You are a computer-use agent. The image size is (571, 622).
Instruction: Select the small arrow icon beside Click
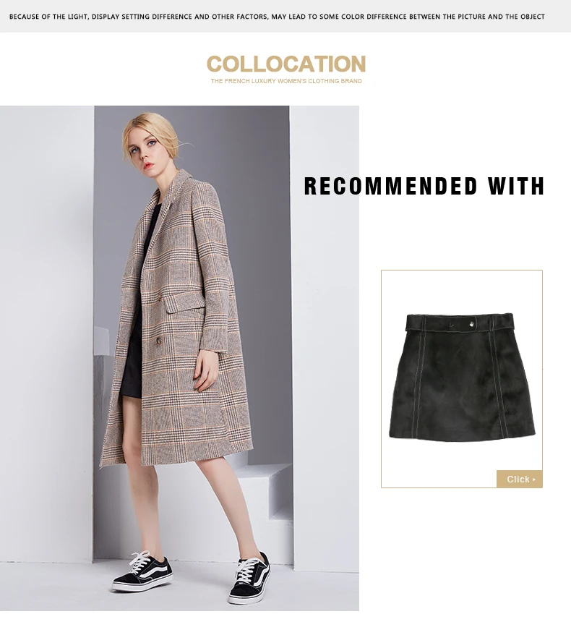[x=534, y=480]
